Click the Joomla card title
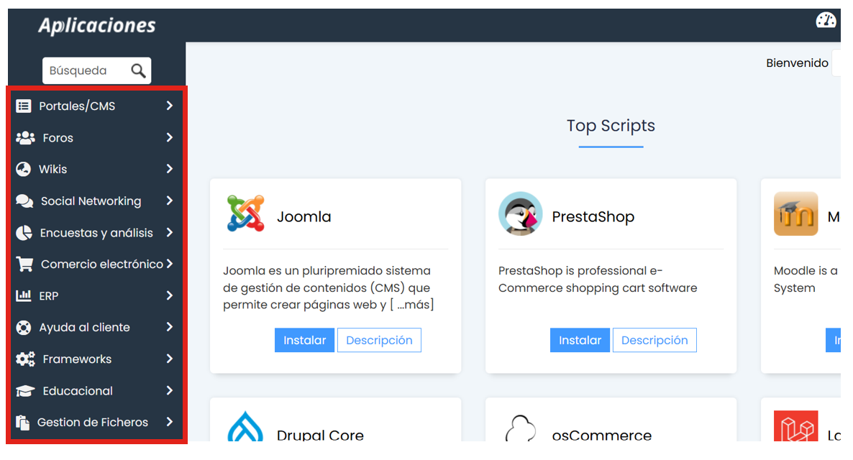Screen dimensions: 853x460 (304, 216)
